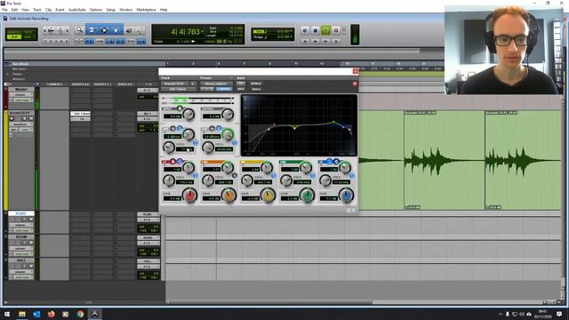The width and height of the screenshot is (569, 320).
Task: Mute the PLATE track
Action: point(31,220)
